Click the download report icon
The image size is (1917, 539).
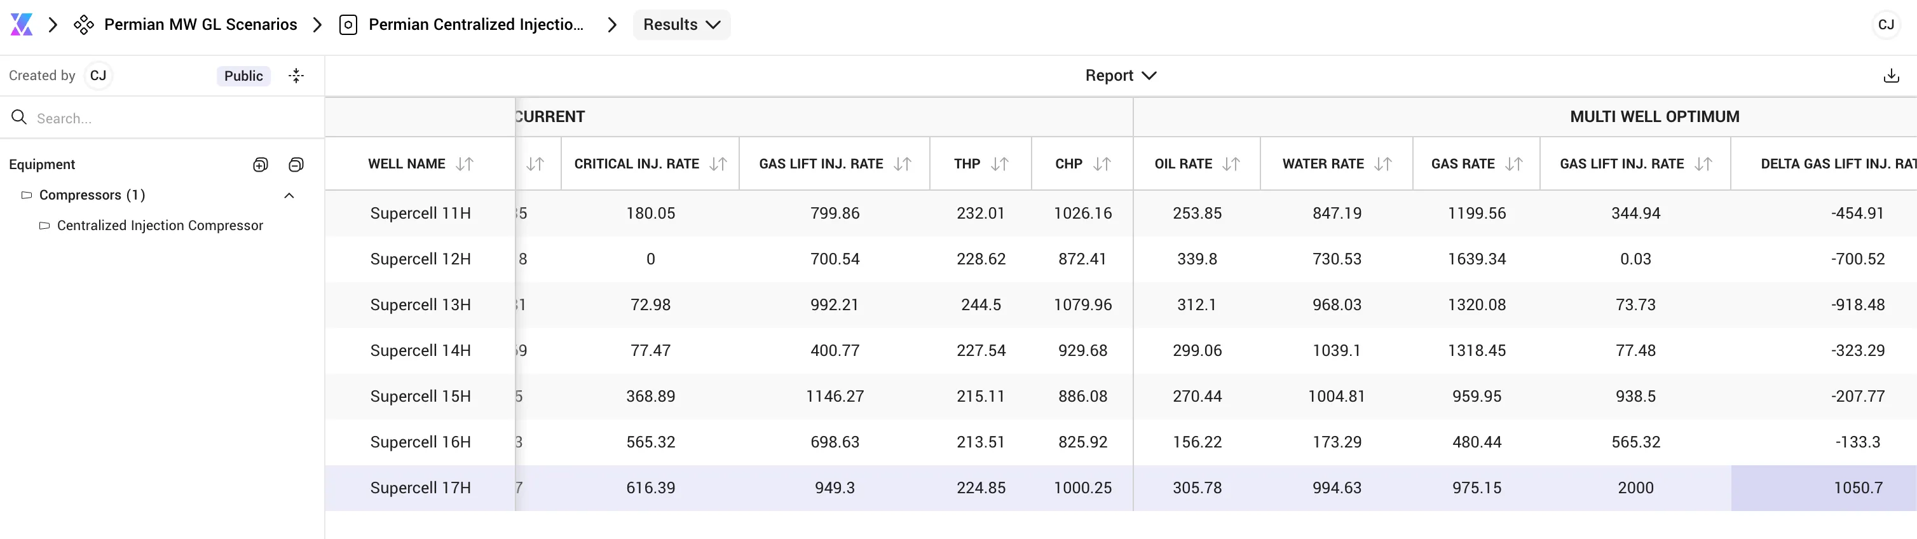pos(1891,76)
